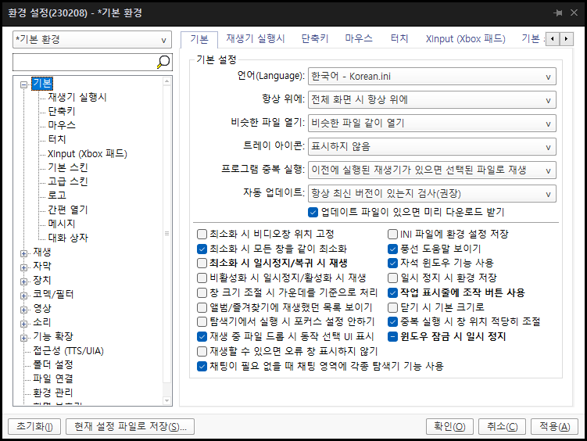Image resolution: width=587 pixels, height=441 pixels.
Task: Expand the 자막 tree node
Action: 23,267
